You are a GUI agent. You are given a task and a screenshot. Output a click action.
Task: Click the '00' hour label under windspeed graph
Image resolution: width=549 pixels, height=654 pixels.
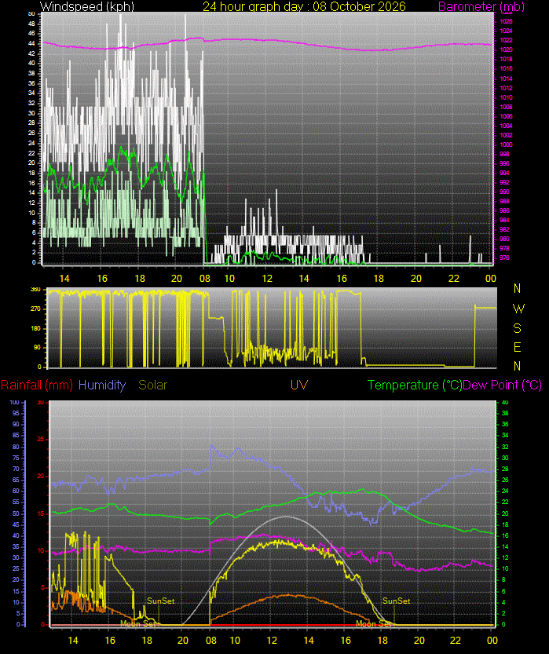491,279
